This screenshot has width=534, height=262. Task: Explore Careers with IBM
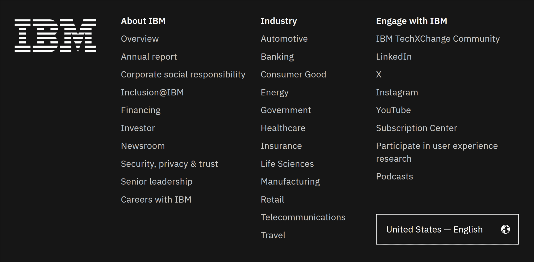(156, 199)
